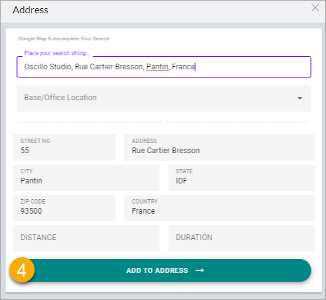Select the Address field with Rue Cartier Bresson
Screen dimensions: 326x300
click(x=219, y=147)
